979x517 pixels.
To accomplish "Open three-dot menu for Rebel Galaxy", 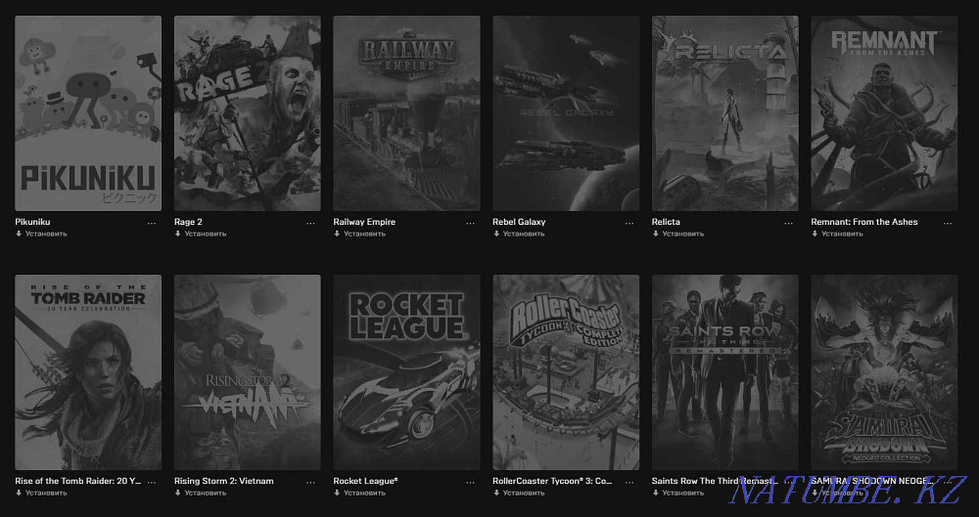I will coord(629,223).
